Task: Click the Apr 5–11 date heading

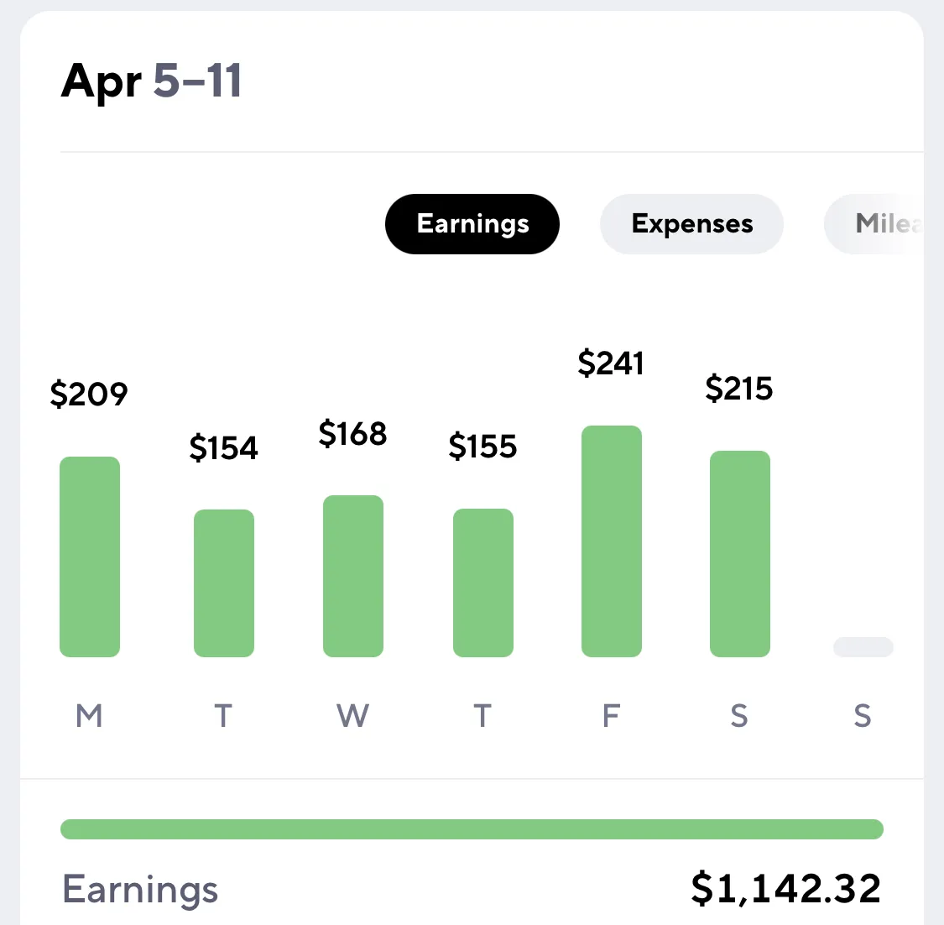Action: point(151,81)
